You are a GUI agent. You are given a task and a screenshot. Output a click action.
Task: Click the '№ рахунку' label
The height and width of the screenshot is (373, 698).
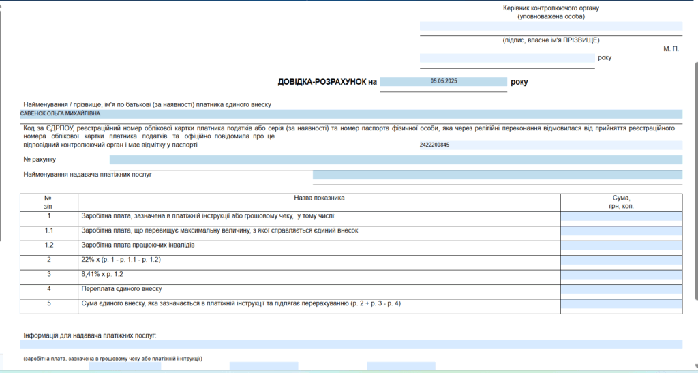pyautogui.click(x=40, y=160)
